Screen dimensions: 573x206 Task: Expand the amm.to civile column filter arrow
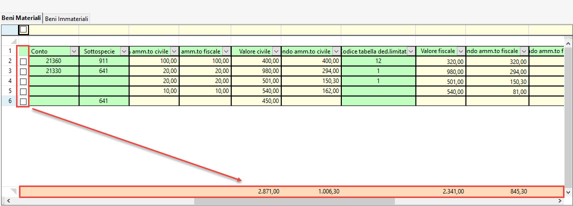174,51
